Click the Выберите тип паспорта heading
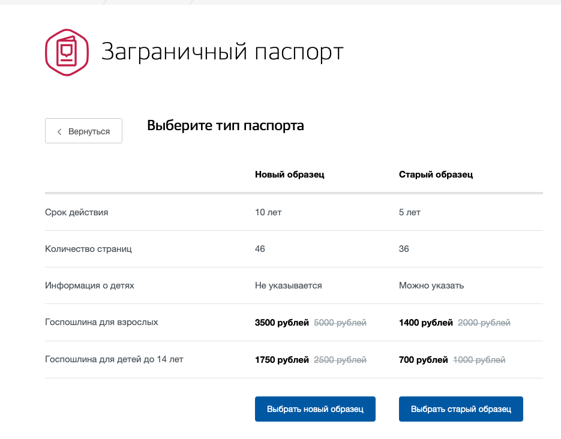Viewport: 561px width, 439px height. tap(226, 126)
